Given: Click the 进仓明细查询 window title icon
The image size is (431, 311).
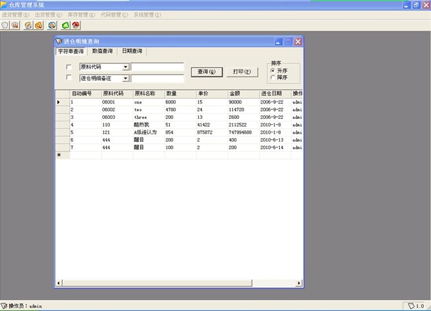Looking at the screenshot, I should coord(59,41).
